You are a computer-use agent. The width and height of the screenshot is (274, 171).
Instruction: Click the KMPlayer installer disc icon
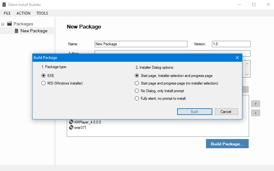71,122
